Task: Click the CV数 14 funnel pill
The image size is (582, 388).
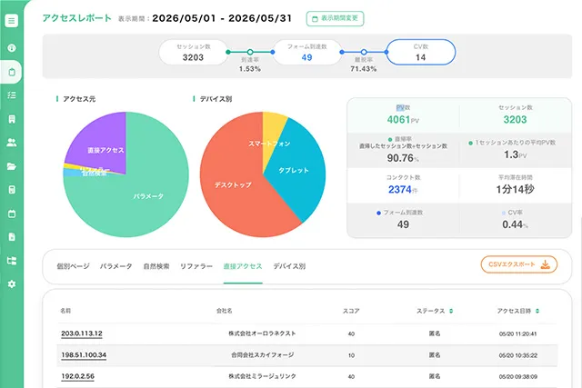Action: pyautogui.click(x=421, y=53)
